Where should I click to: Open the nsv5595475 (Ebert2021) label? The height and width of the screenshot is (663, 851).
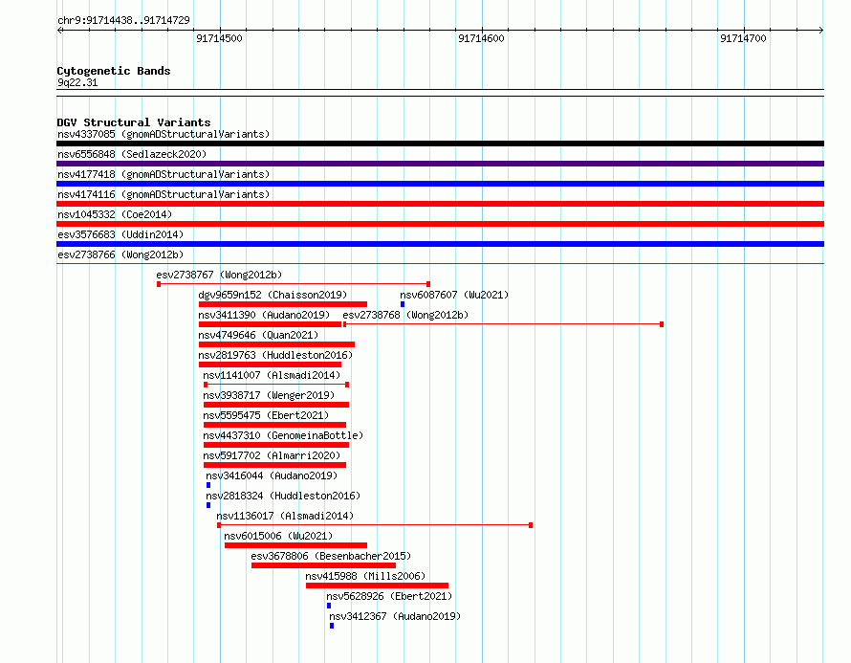point(266,415)
